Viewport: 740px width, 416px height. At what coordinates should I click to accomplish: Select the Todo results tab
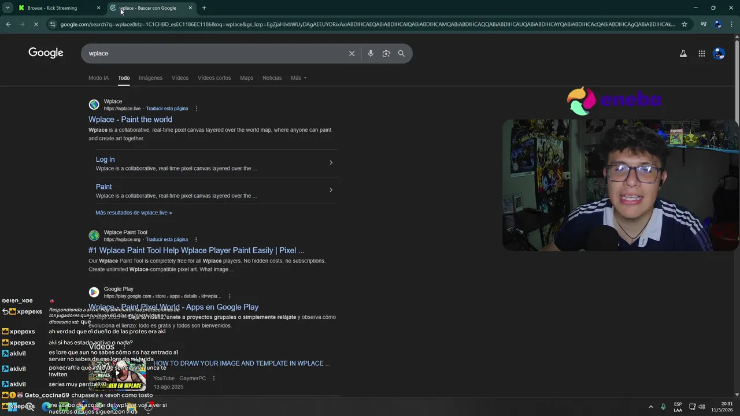point(124,78)
